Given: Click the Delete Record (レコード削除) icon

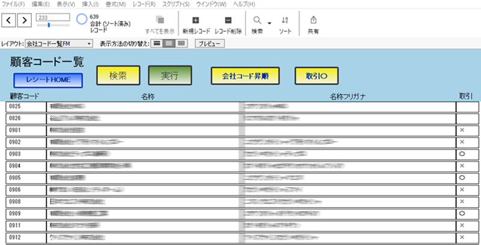Looking at the screenshot, I should [x=228, y=20].
